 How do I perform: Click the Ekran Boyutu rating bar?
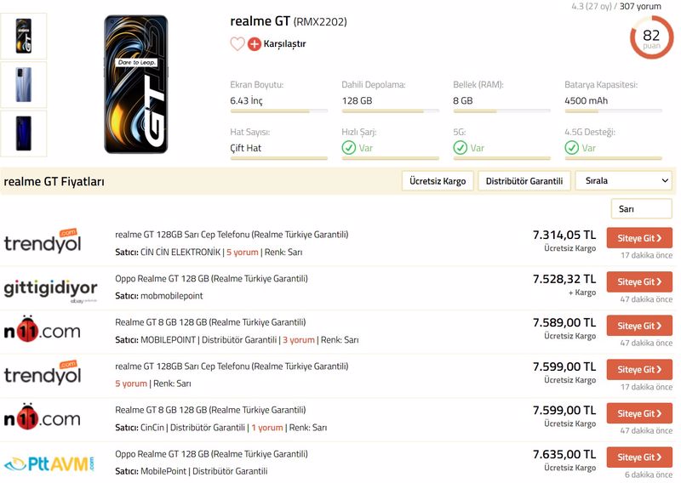click(x=279, y=111)
